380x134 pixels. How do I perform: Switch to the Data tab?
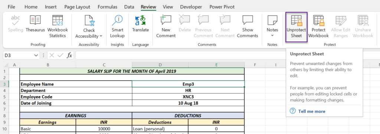[x=129, y=7]
